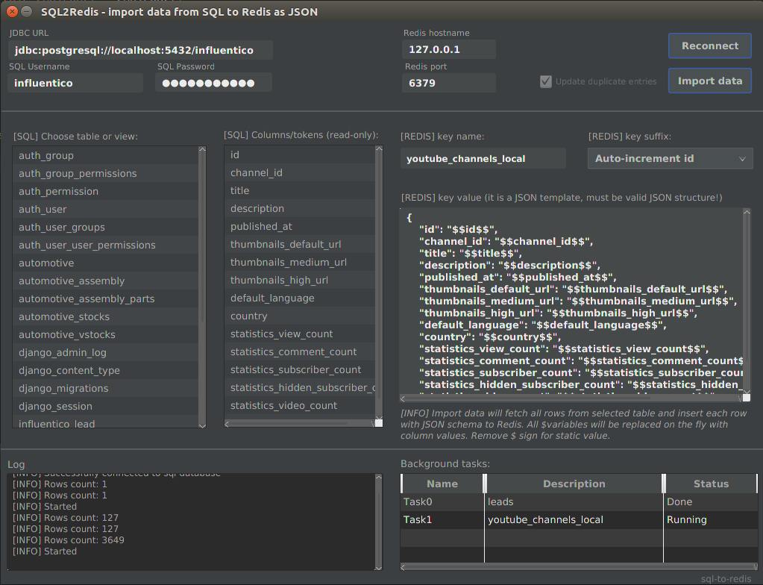Click JSON template horizontal scrollbar
Image resolution: width=763 pixels, height=585 pixels.
coord(571,398)
